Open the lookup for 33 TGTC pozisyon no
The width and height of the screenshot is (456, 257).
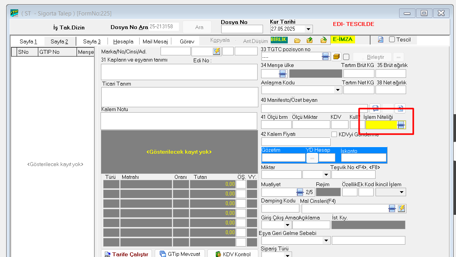326,57
